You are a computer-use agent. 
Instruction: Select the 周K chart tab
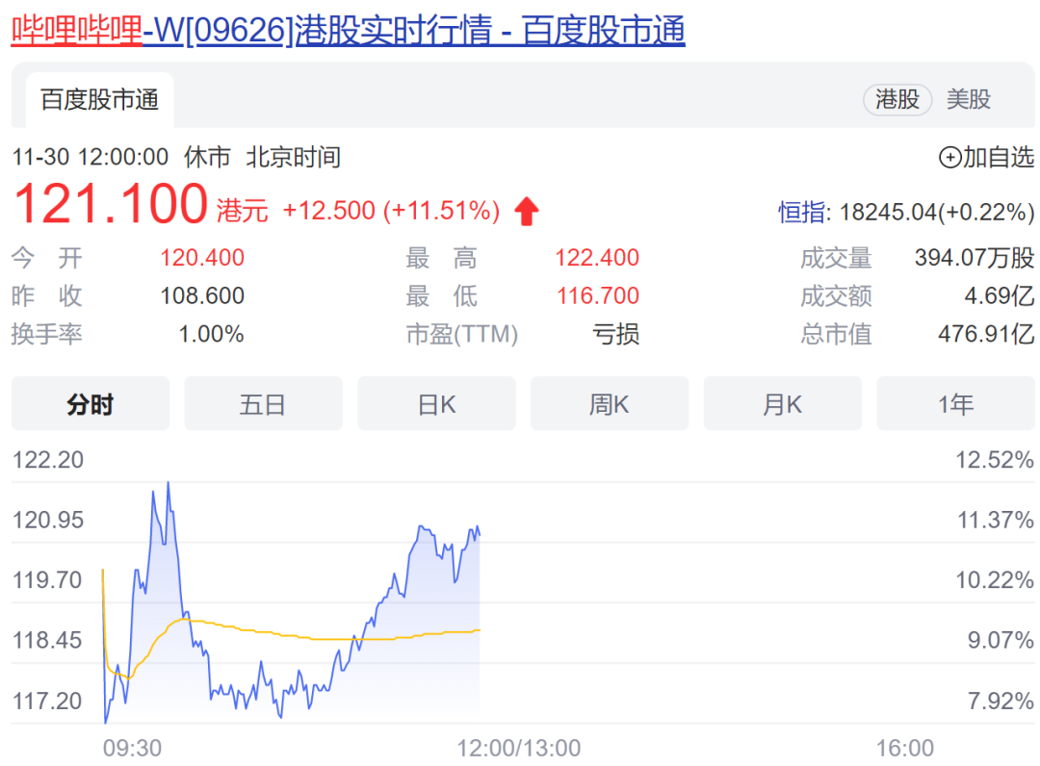coord(610,403)
